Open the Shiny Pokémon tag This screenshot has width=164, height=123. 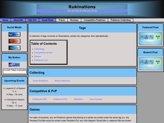pyautogui.click(x=62, y=81)
